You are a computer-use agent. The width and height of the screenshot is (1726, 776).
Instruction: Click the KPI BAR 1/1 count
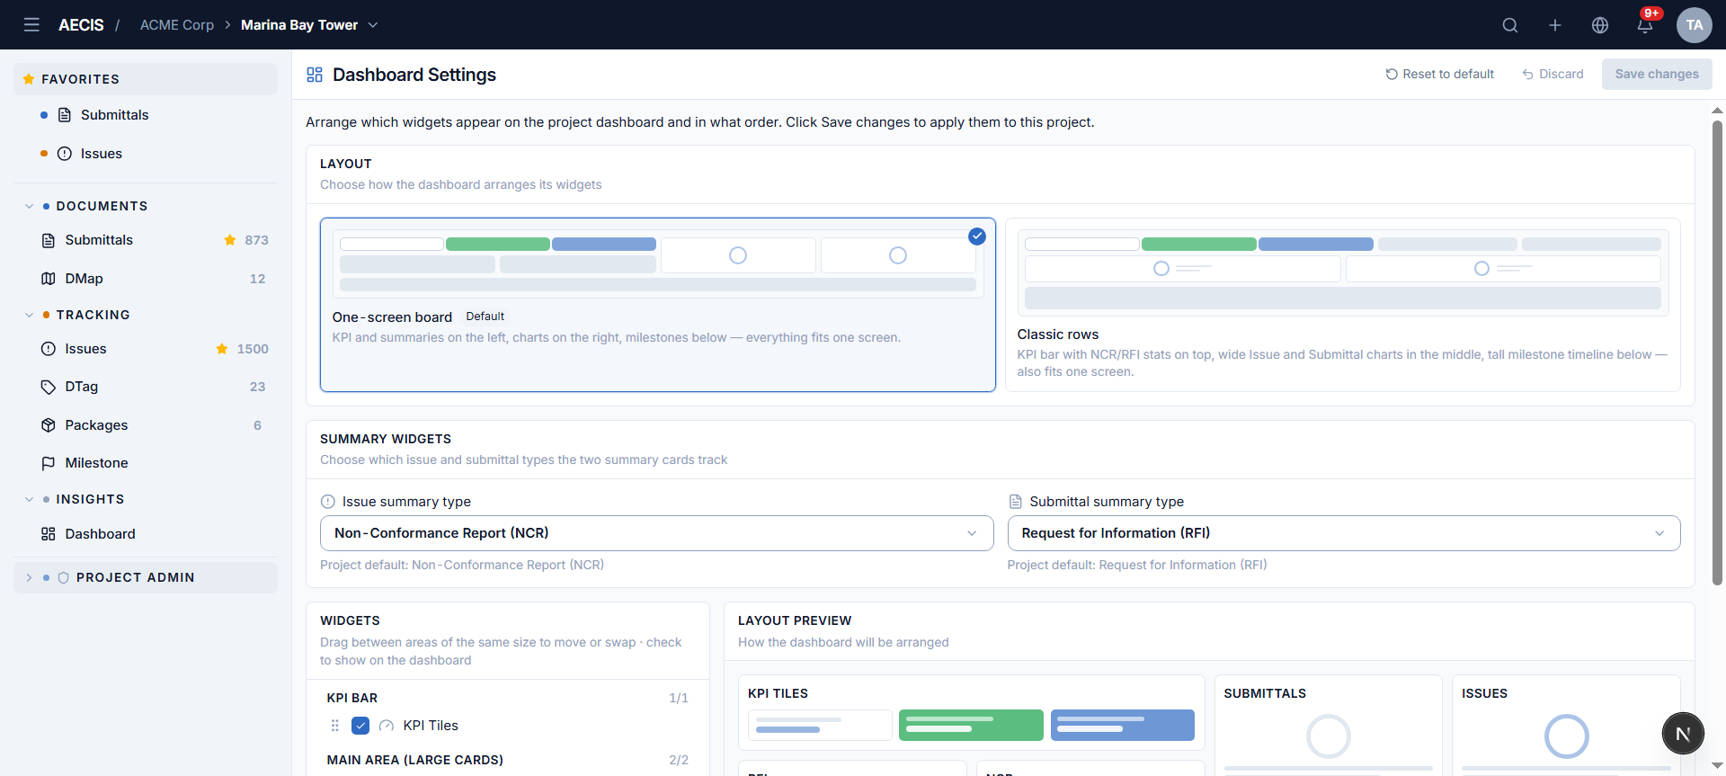click(x=679, y=698)
